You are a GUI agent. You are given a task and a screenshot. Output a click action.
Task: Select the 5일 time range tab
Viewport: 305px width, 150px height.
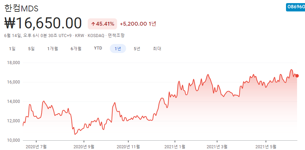[x=31, y=48]
